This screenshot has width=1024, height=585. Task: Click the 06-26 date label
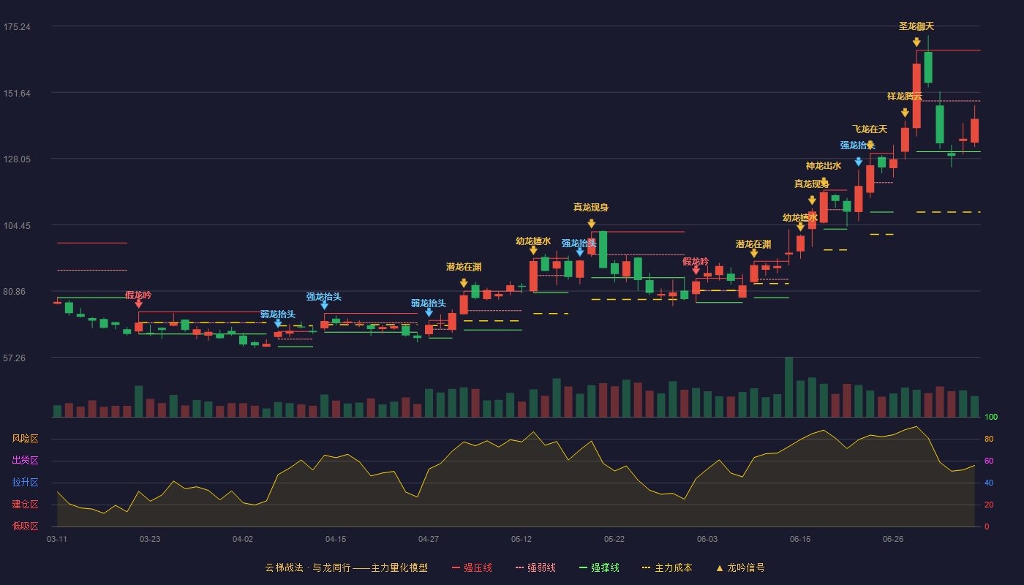point(893,539)
